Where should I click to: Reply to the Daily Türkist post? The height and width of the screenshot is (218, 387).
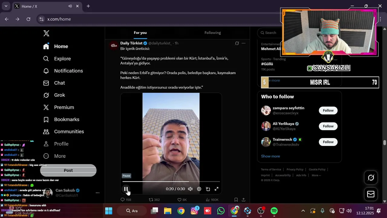(x=126, y=200)
